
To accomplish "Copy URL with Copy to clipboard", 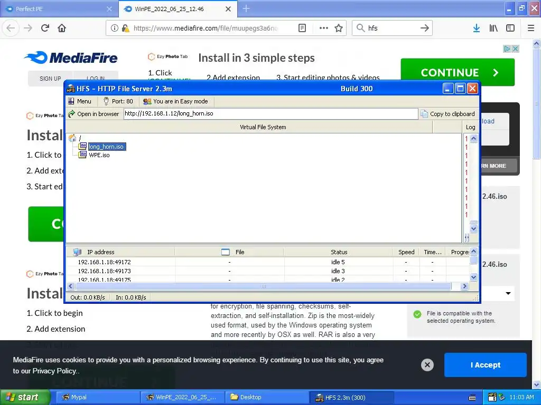I will pyautogui.click(x=447, y=114).
